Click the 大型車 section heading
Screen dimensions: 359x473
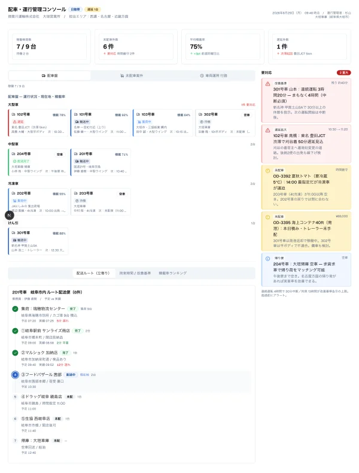tap(13, 105)
